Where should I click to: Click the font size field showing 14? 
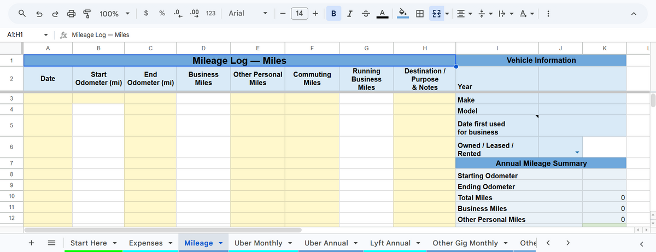(299, 13)
